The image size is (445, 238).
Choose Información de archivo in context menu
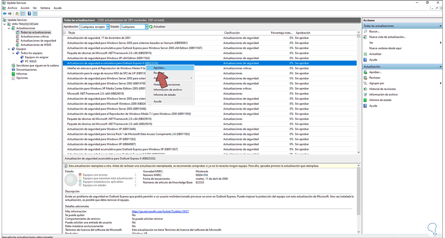tap(170, 90)
